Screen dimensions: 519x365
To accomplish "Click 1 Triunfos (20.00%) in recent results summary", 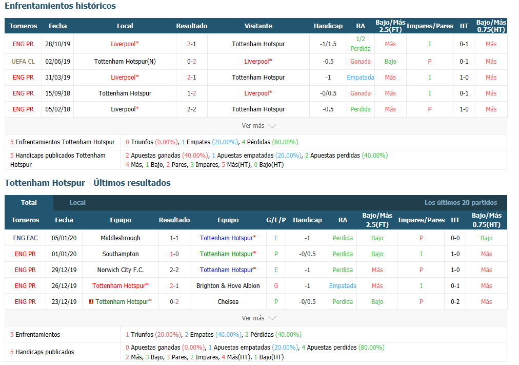I will pos(153,335).
